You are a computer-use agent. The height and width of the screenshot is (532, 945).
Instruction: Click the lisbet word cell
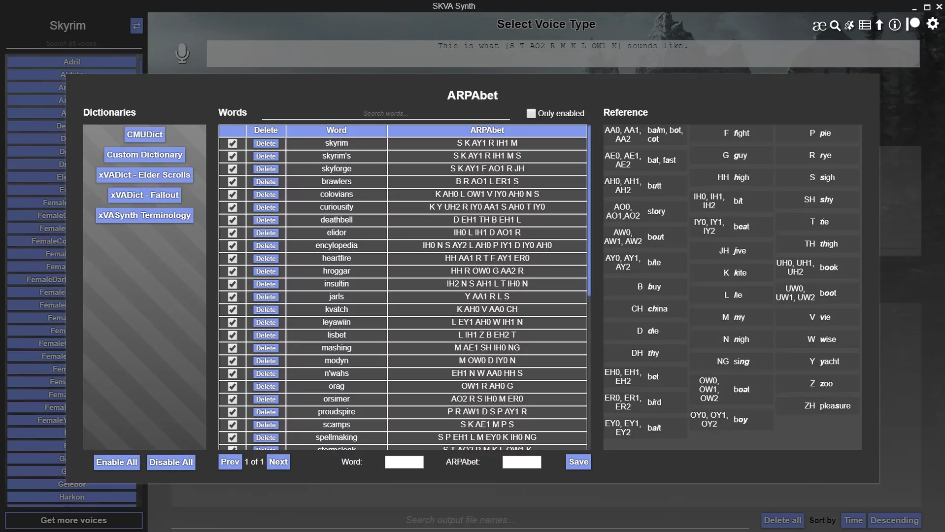point(337,335)
